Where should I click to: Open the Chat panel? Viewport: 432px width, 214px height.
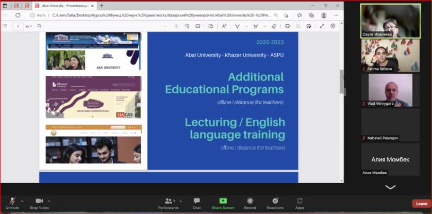[x=196, y=204]
